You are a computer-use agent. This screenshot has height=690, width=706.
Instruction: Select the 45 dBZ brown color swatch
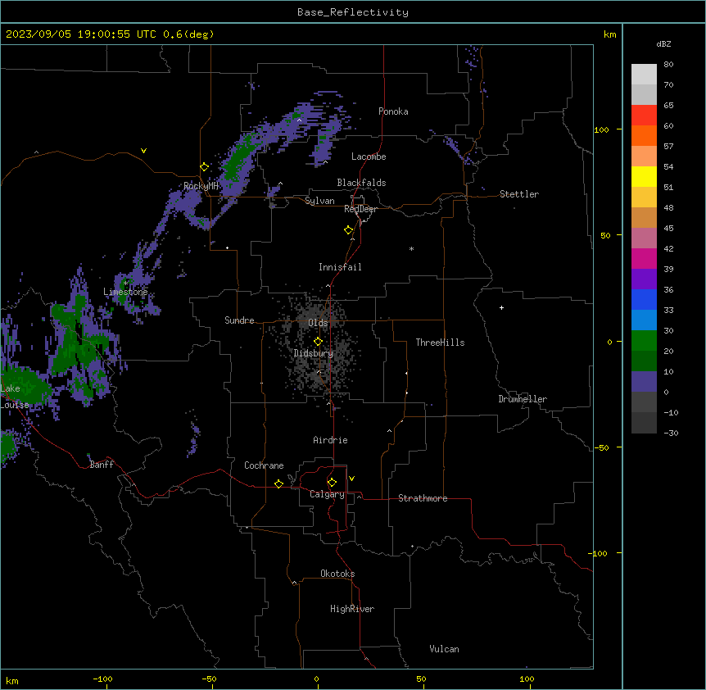tap(644, 217)
